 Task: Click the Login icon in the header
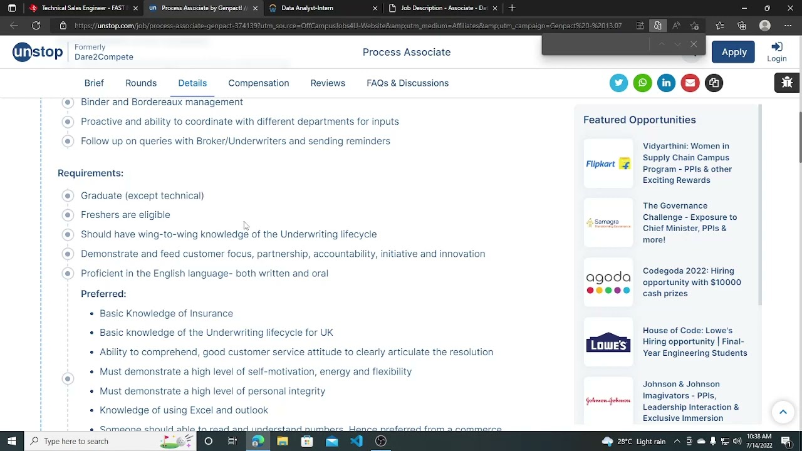pos(777,52)
